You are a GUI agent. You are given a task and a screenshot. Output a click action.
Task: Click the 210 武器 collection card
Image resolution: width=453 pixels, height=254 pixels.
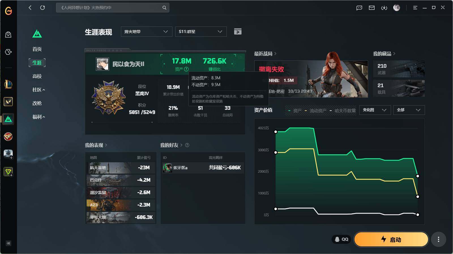[x=399, y=69]
